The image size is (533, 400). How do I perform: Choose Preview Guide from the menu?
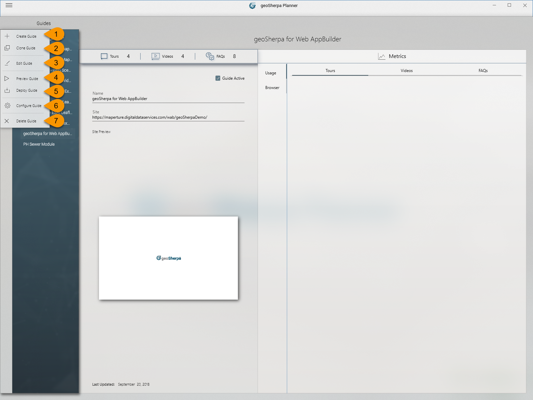click(x=25, y=79)
